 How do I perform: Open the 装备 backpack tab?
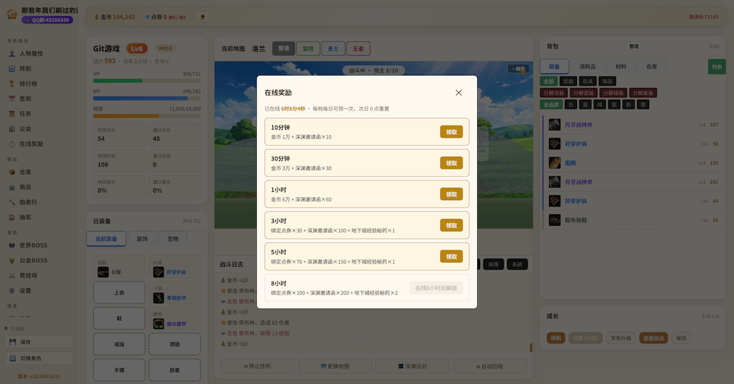554,67
